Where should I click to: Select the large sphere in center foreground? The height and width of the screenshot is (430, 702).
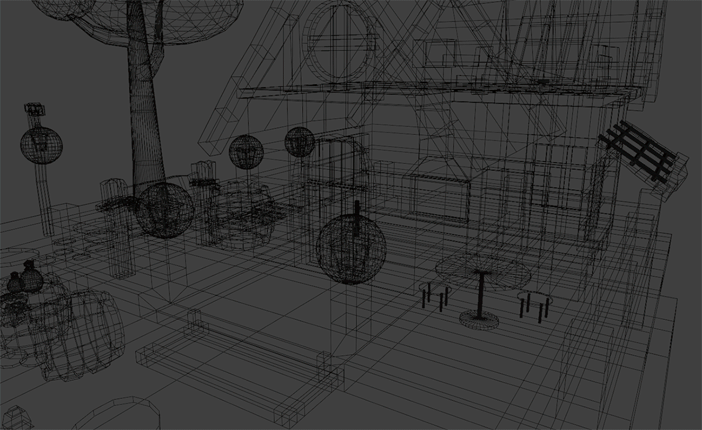351,249
